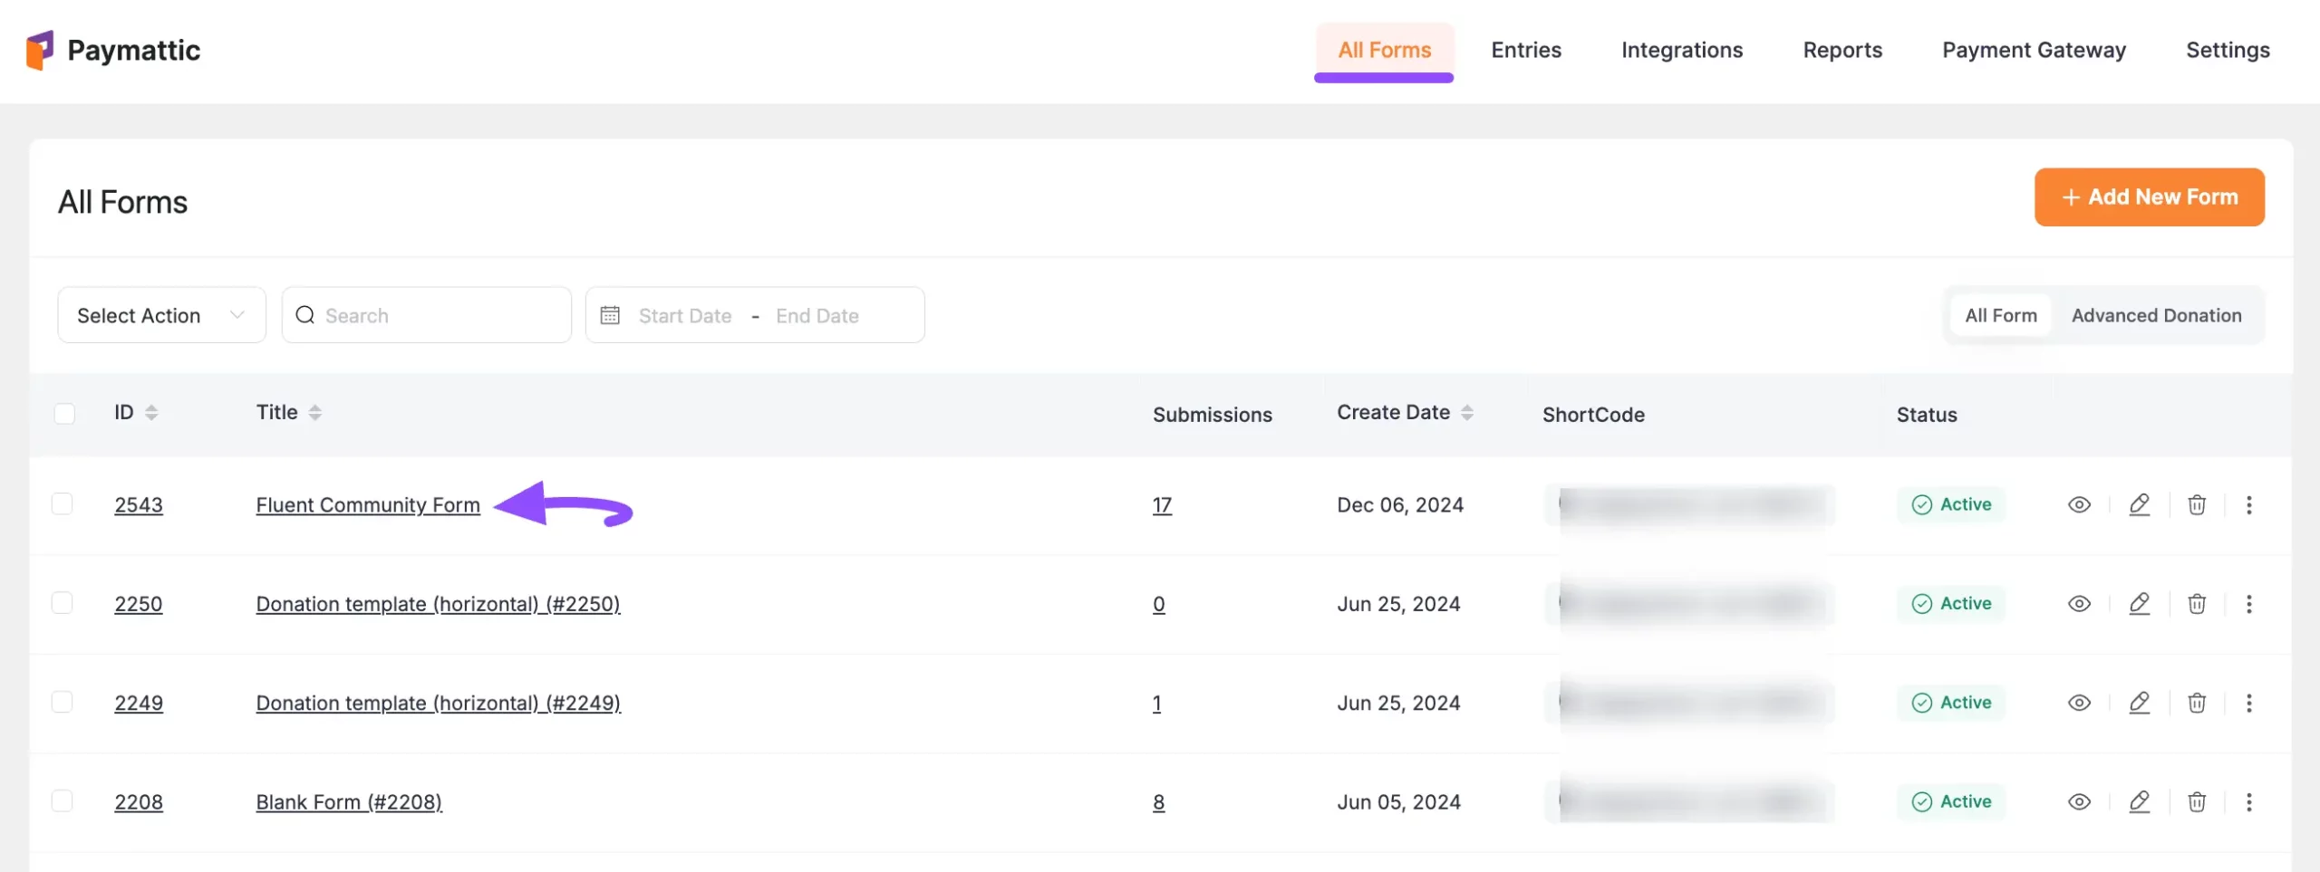Click the Add New Form button

click(x=2149, y=196)
